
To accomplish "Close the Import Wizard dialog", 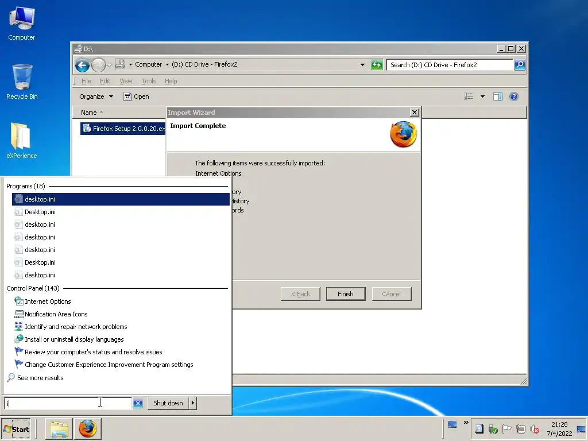I will (x=415, y=113).
